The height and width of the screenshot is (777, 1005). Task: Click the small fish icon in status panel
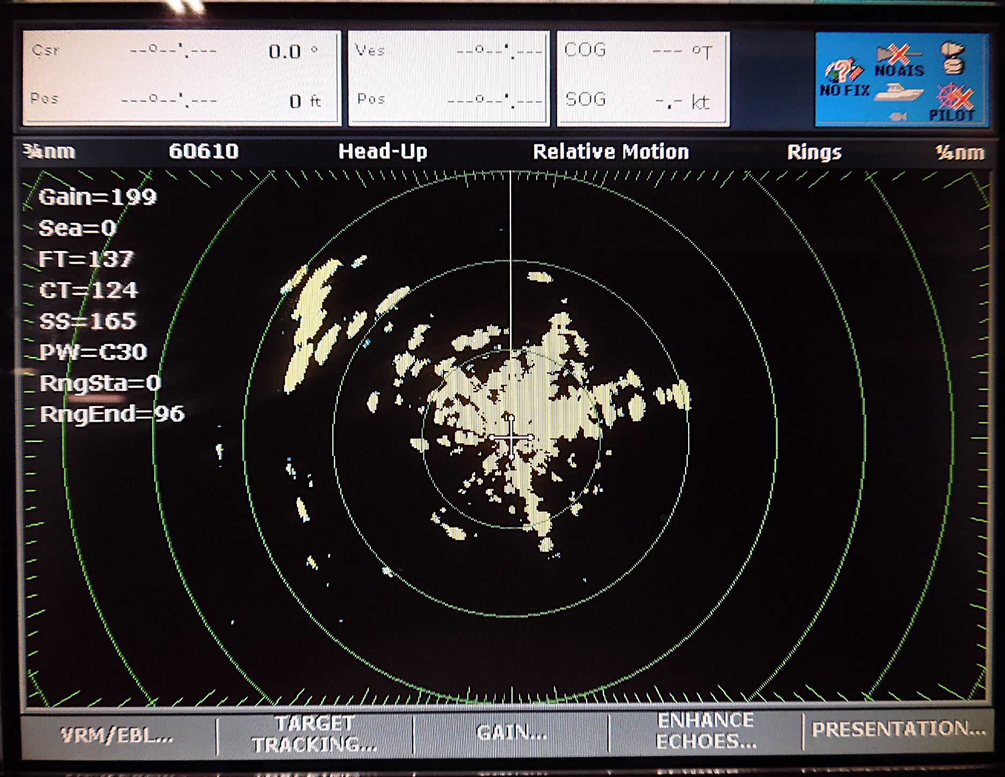point(897,116)
